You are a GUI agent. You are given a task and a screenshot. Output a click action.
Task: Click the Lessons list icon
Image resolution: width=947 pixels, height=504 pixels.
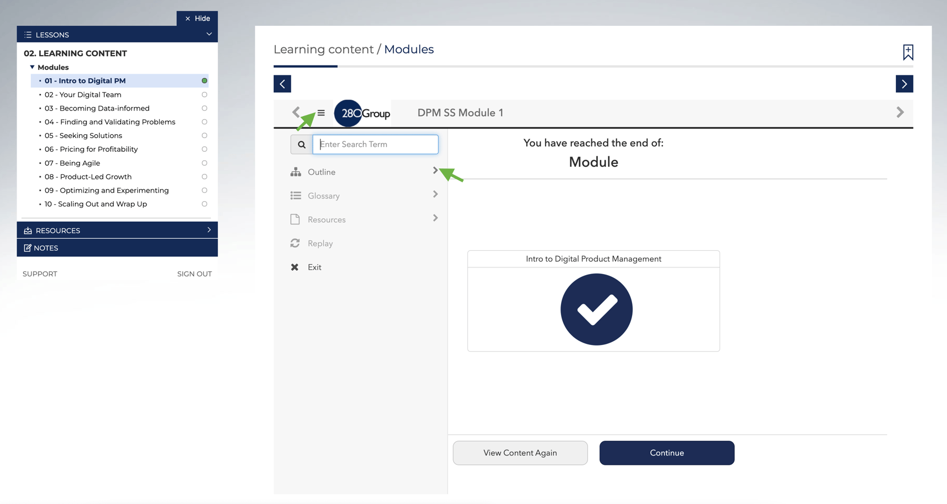click(x=28, y=35)
